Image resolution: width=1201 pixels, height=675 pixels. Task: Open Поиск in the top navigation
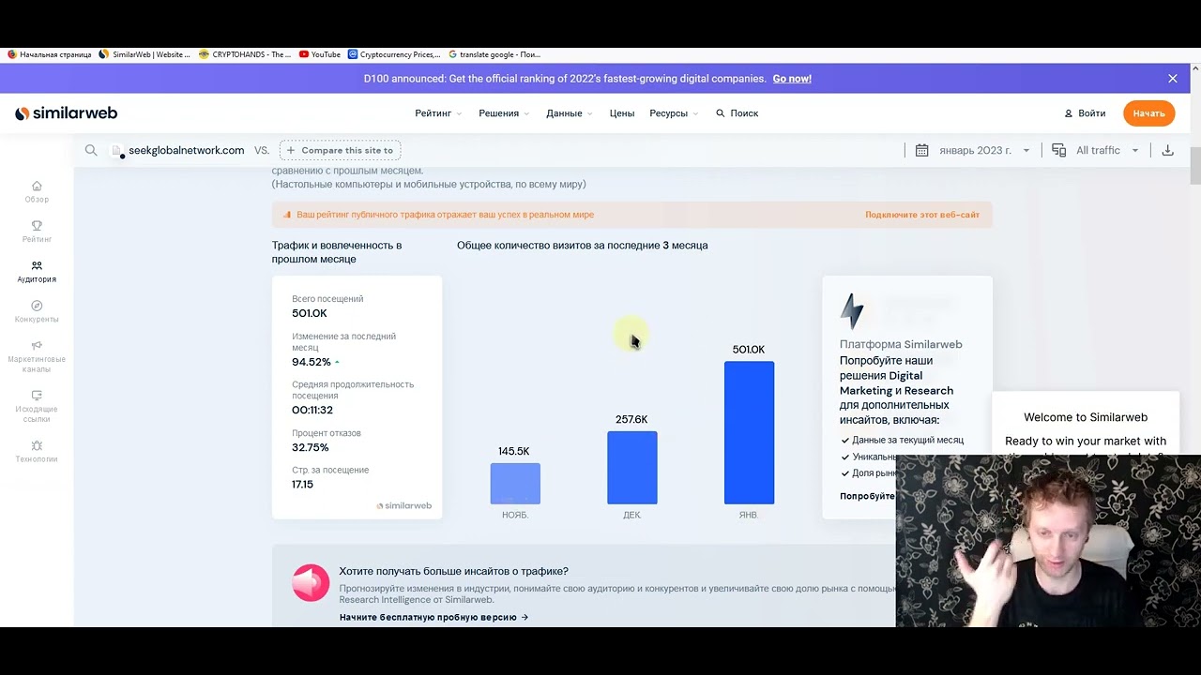(x=737, y=113)
